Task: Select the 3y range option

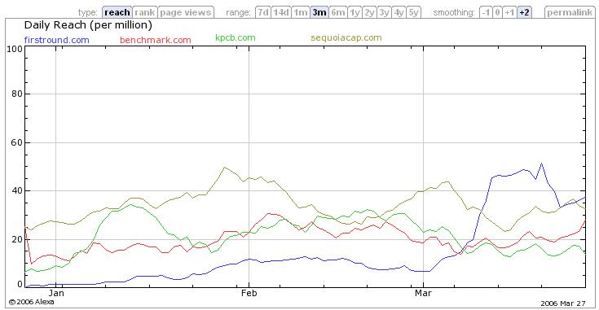Action: click(x=384, y=12)
